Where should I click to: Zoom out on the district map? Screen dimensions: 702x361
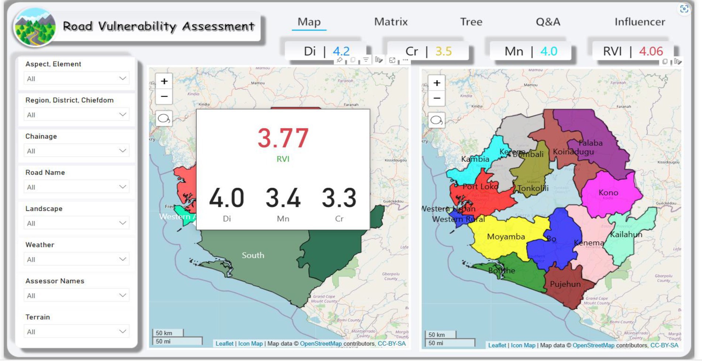tap(437, 99)
